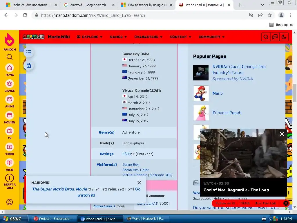The width and height of the screenshot is (297, 223).
Task: Switch to the Technical documentation tab
Action: point(30,5)
